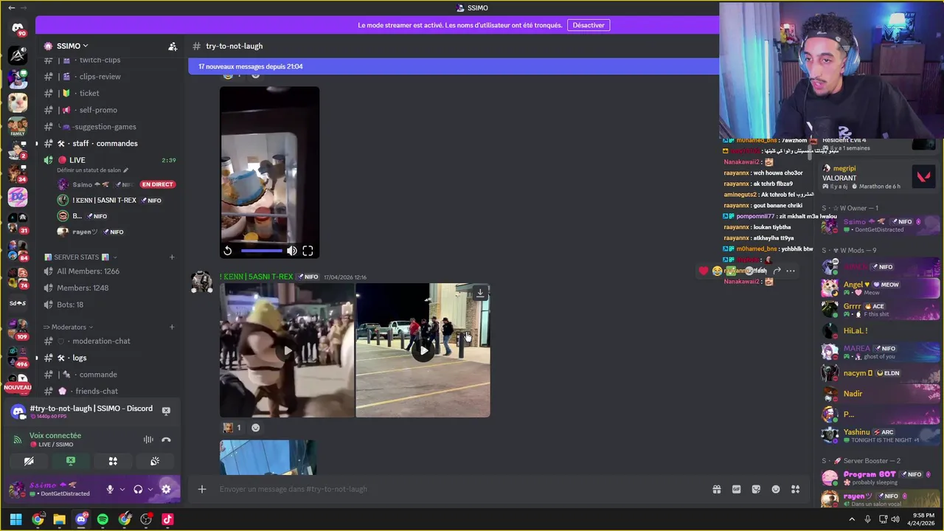Add channel to SERVER STATS category
Image resolution: width=944 pixels, height=531 pixels.
pyautogui.click(x=172, y=257)
